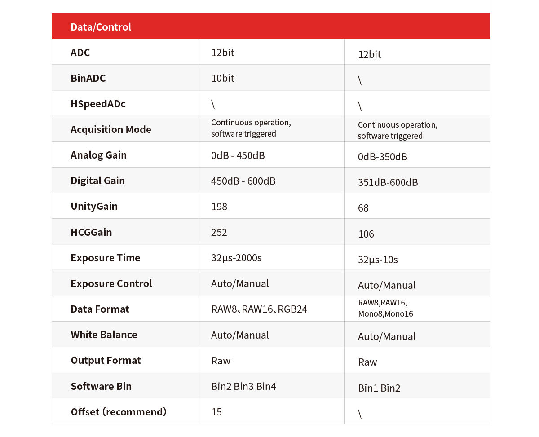Click the Exposure Control label
The image size is (539, 437).
(111, 283)
